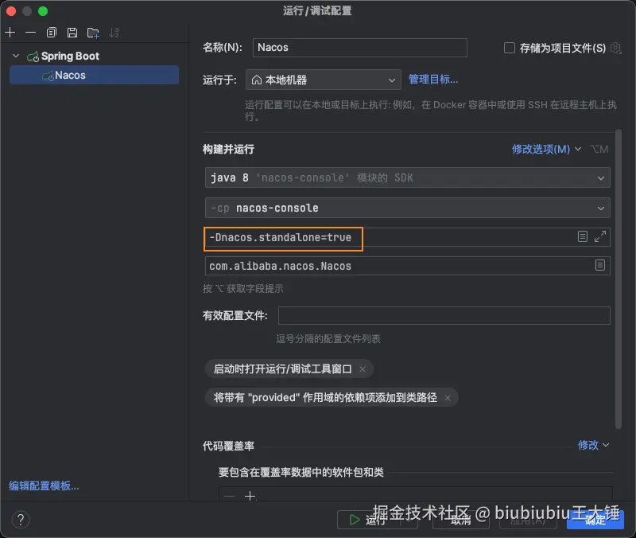
Task: Open the -cp nacos-console classpath dropdown
Action: pos(407,208)
